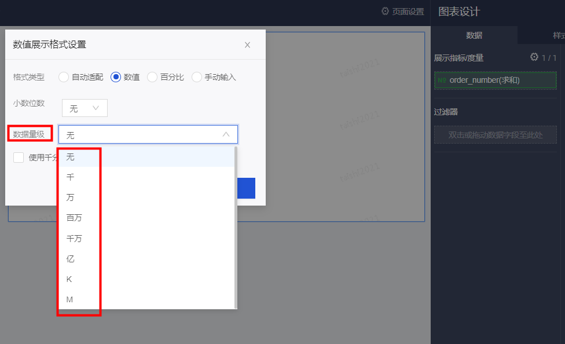Select the 百分比 radio button
565x344 pixels.
152,77
